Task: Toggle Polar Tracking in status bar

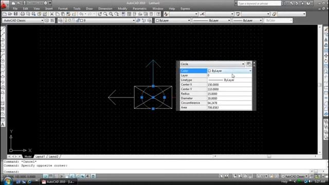Action: (x=61, y=176)
